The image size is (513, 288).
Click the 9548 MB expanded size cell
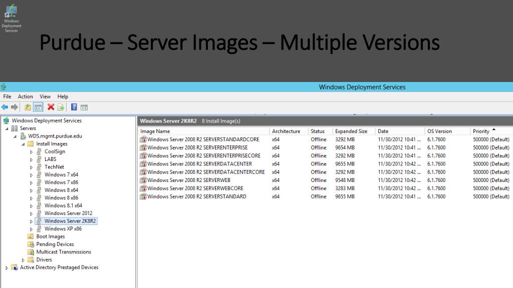point(345,180)
